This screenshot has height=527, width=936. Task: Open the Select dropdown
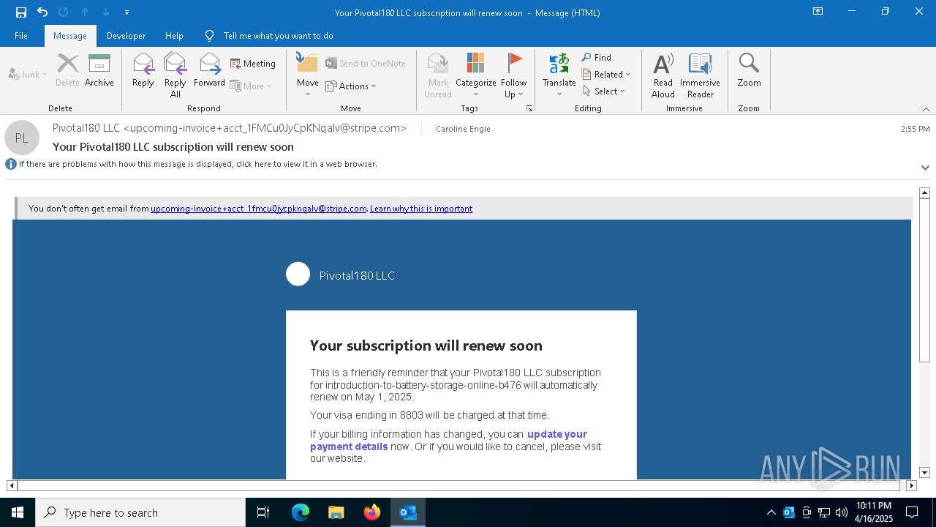tap(604, 91)
